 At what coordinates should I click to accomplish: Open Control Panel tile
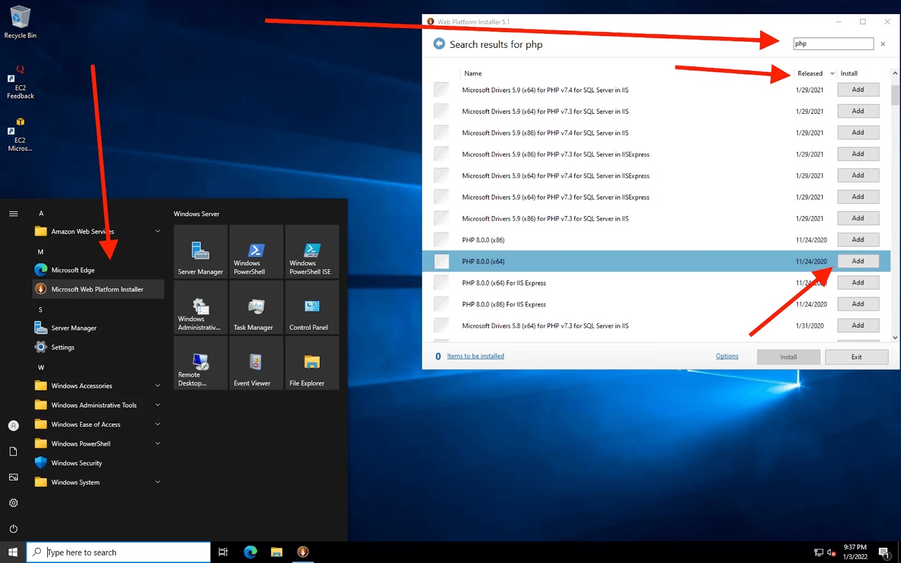312,307
